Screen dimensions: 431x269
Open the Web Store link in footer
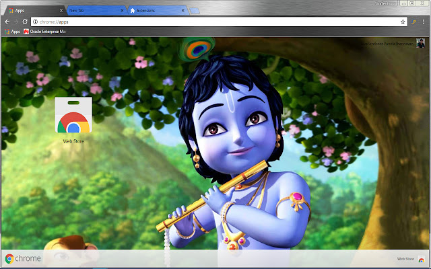click(x=411, y=259)
